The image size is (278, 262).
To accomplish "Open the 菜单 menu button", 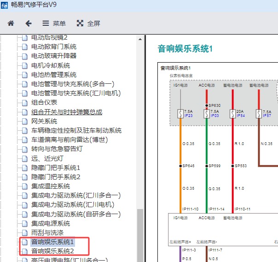I will click(x=54, y=23).
